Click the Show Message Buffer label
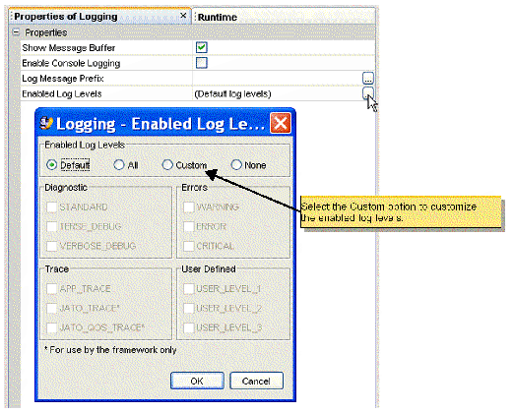The width and height of the screenshot is (513, 413). point(69,48)
